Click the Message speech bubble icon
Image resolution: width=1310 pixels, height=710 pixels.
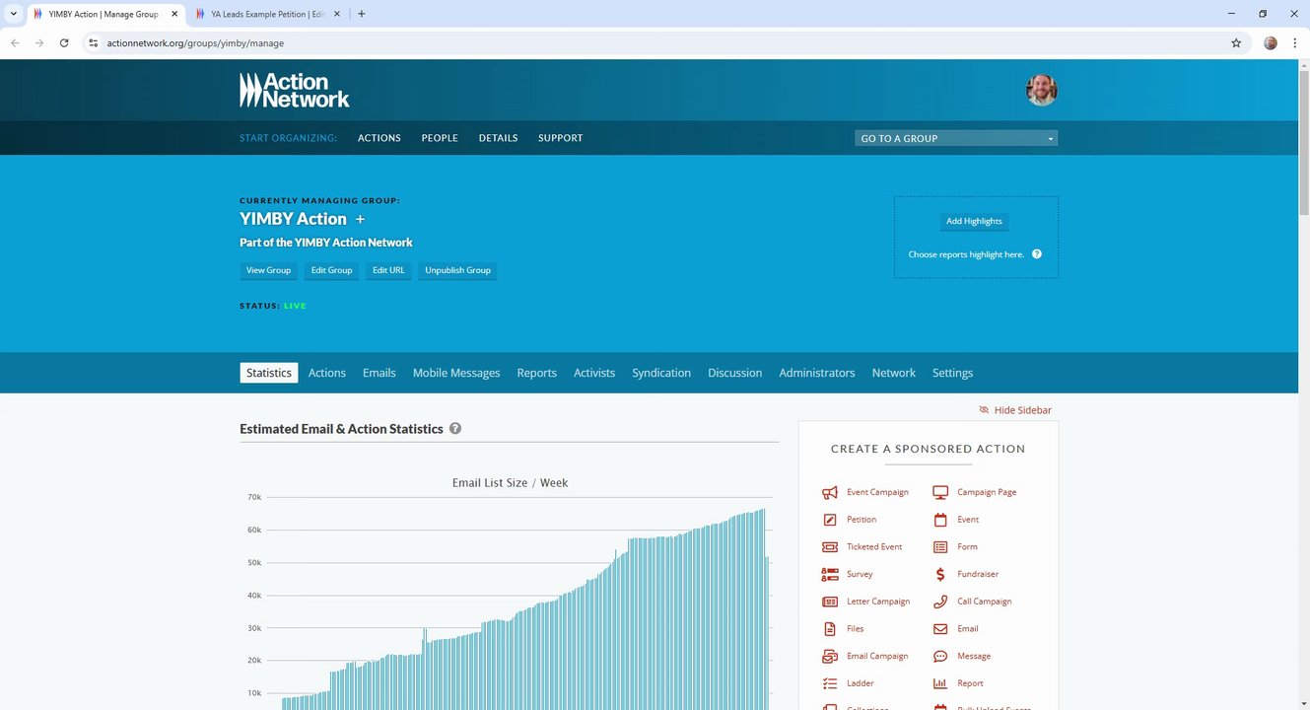[x=940, y=656]
